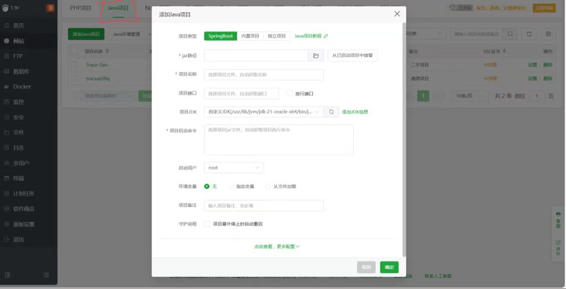Select the 指定变量 radio button

pyautogui.click(x=231, y=186)
